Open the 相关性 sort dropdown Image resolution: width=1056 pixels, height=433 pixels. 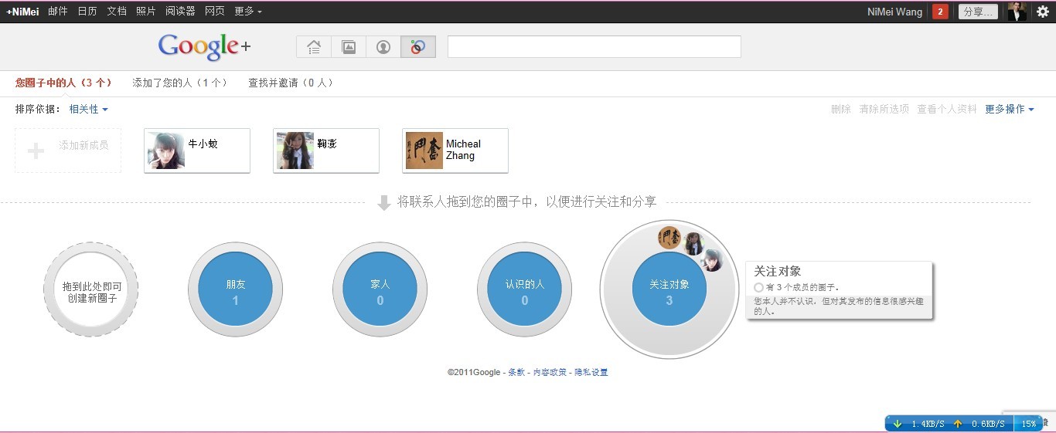(89, 110)
